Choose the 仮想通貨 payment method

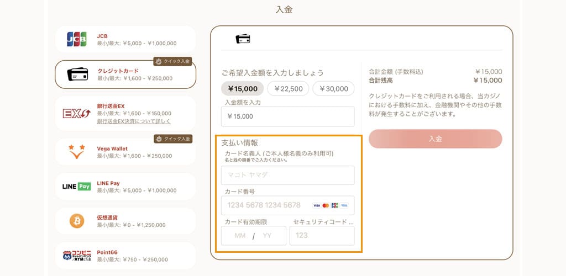(125, 221)
